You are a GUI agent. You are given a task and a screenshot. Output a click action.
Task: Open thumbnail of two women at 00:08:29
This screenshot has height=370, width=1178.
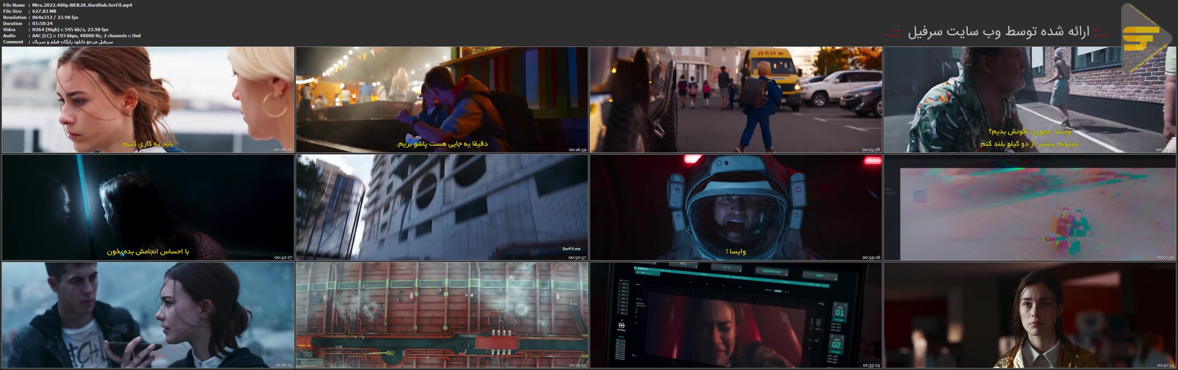[148, 100]
